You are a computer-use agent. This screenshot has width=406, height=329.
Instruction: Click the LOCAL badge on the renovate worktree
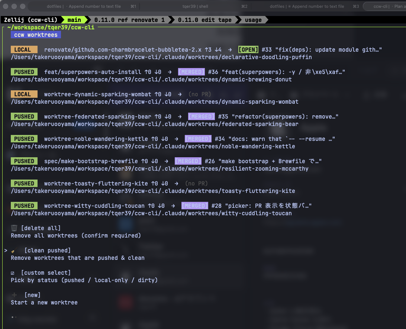coord(24,49)
